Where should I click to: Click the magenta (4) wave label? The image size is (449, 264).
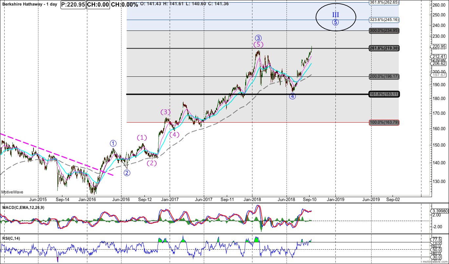coord(175,135)
